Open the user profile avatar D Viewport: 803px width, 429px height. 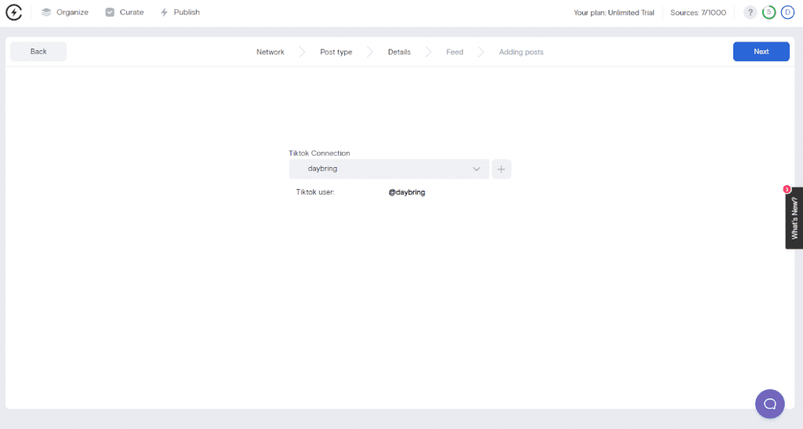787,13
